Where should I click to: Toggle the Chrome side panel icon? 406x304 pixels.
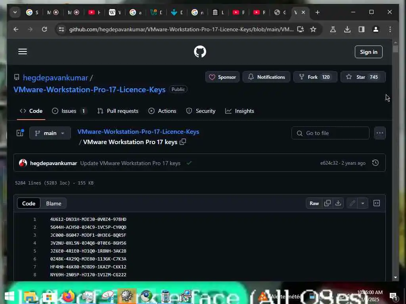pyautogui.click(x=362, y=29)
